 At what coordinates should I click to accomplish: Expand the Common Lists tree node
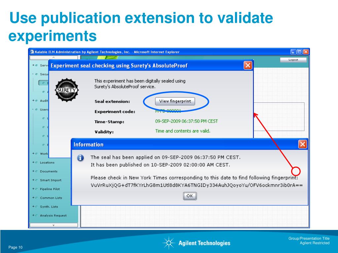click(33, 198)
